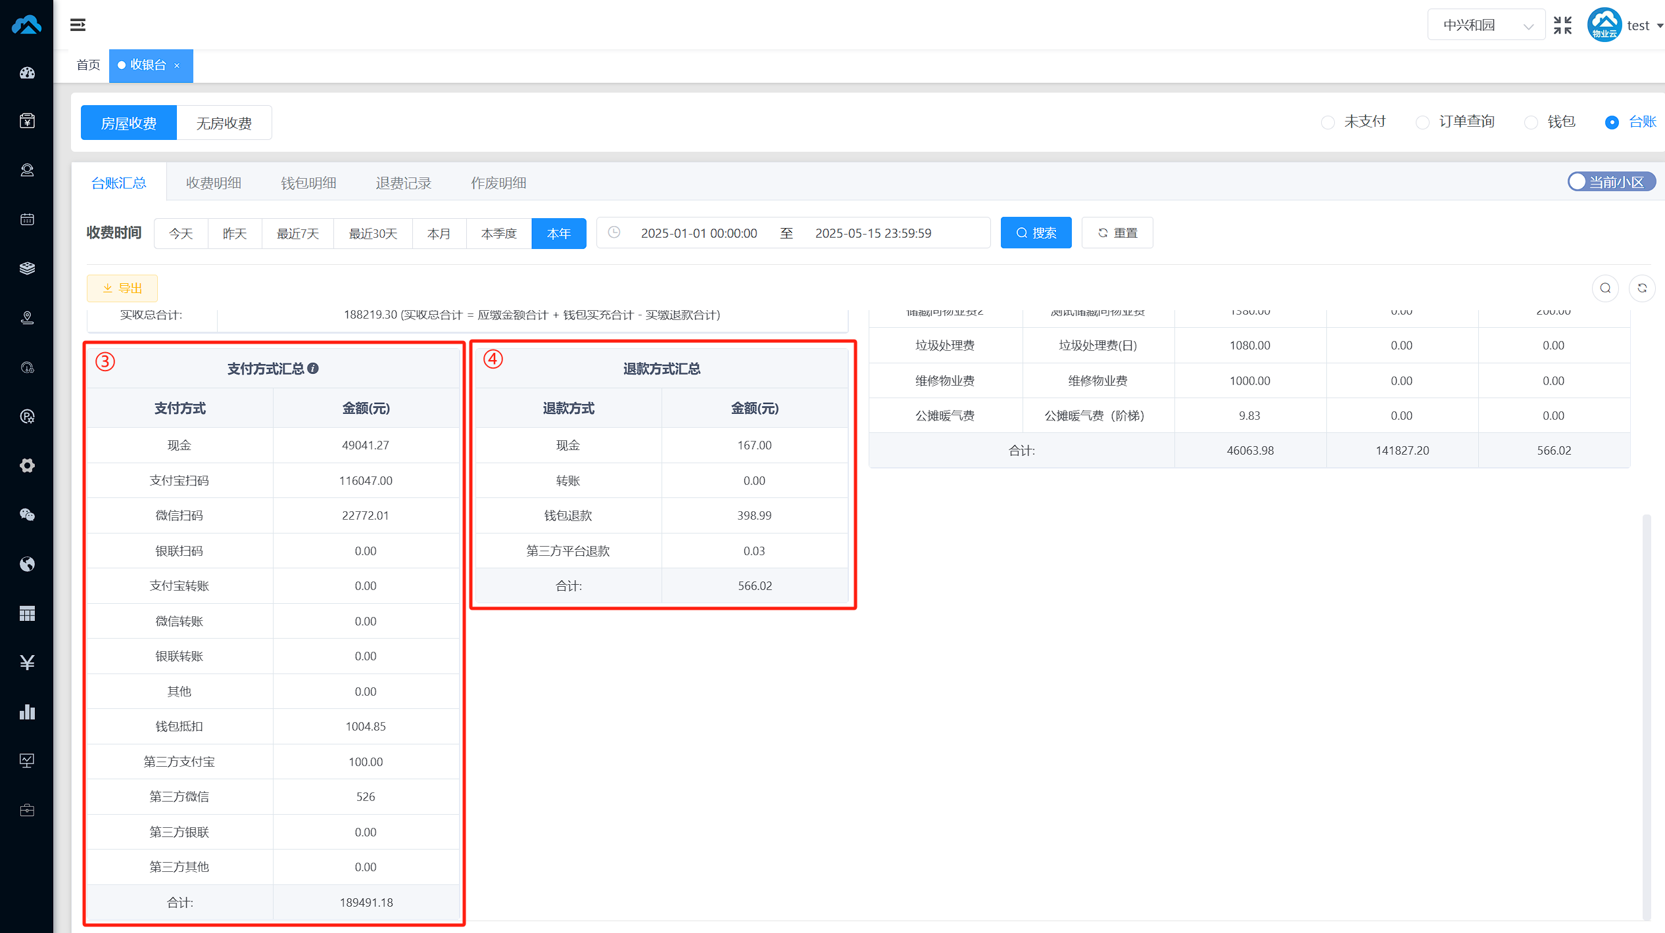Click the 垃圾处理费(日) cell
Screen dimensions: 1665x933
[1098, 346]
